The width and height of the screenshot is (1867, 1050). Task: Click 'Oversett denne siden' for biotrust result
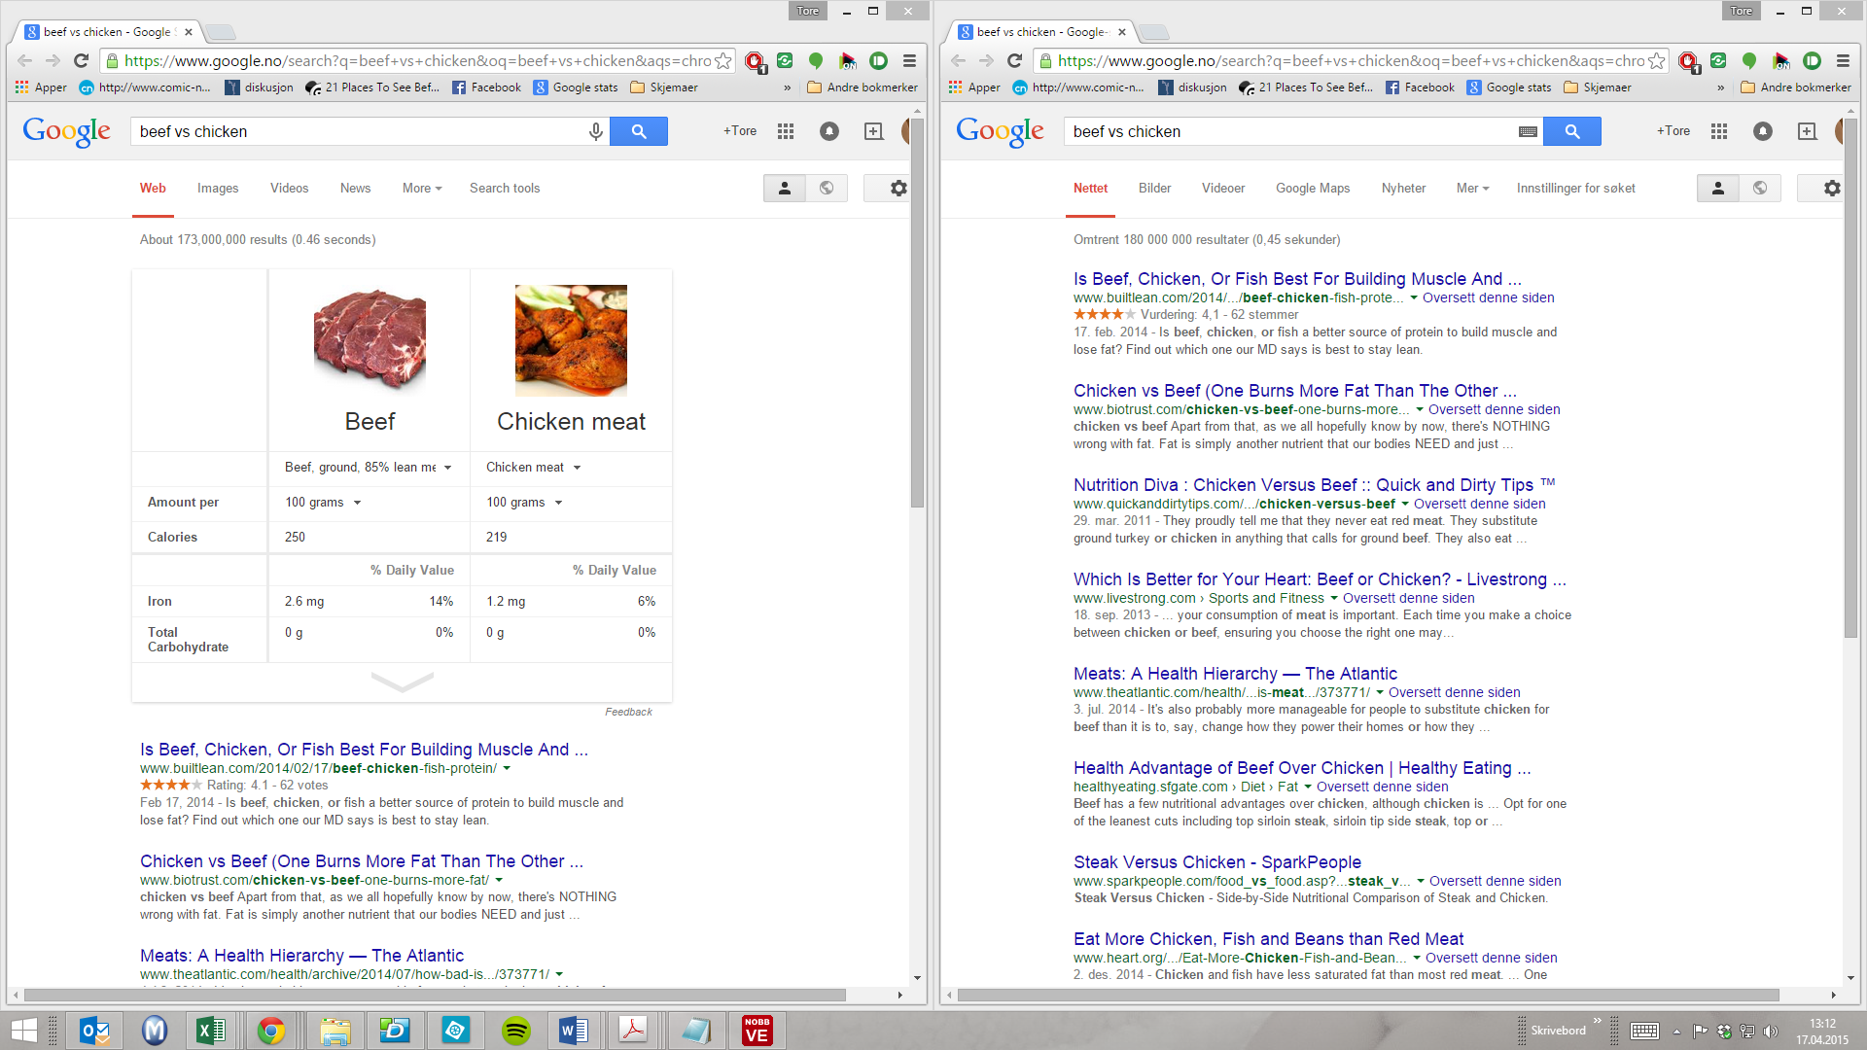click(x=1495, y=410)
